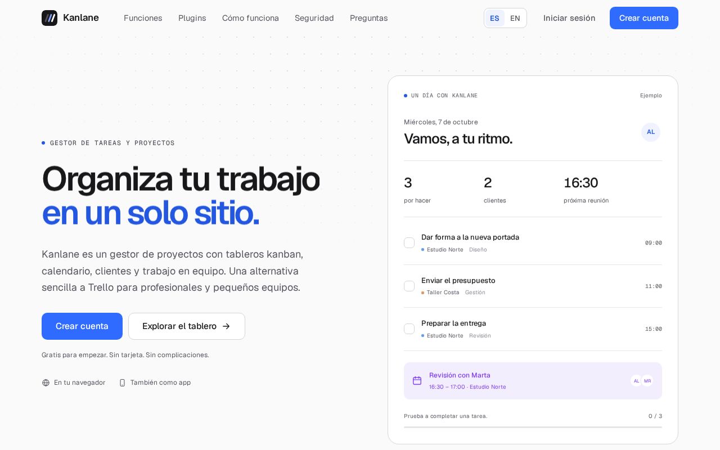Image resolution: width=720 pixels, height=450 pixels.
Task: Open the Revisión con Marta meeting card
Action: 533,381
